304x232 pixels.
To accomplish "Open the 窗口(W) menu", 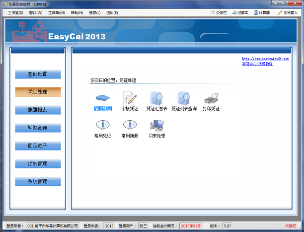I will (36, 13).
